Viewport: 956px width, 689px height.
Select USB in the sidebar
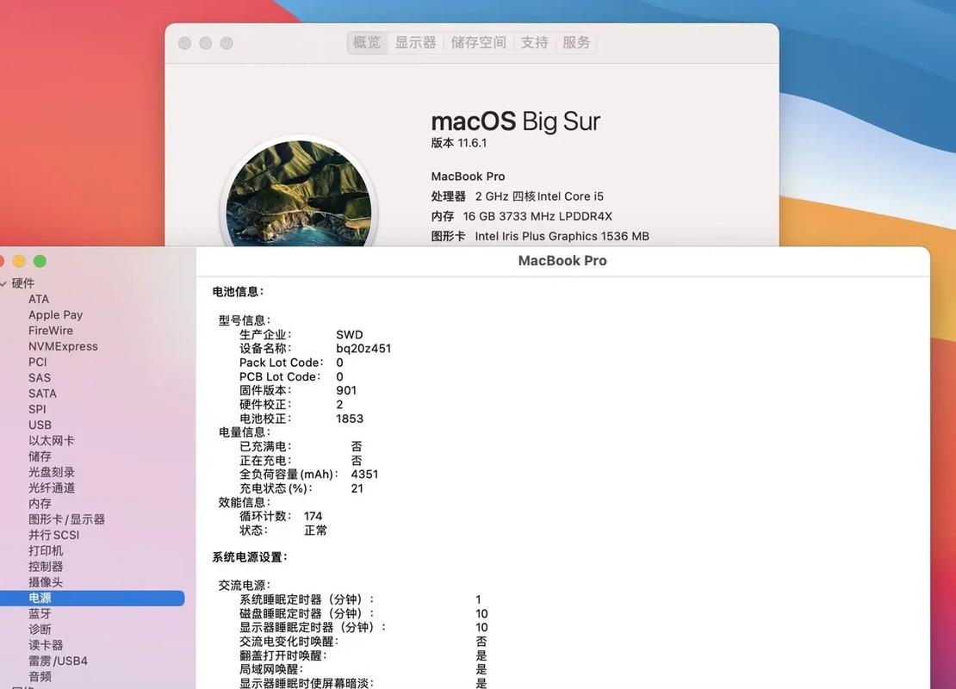click(40, 425)
